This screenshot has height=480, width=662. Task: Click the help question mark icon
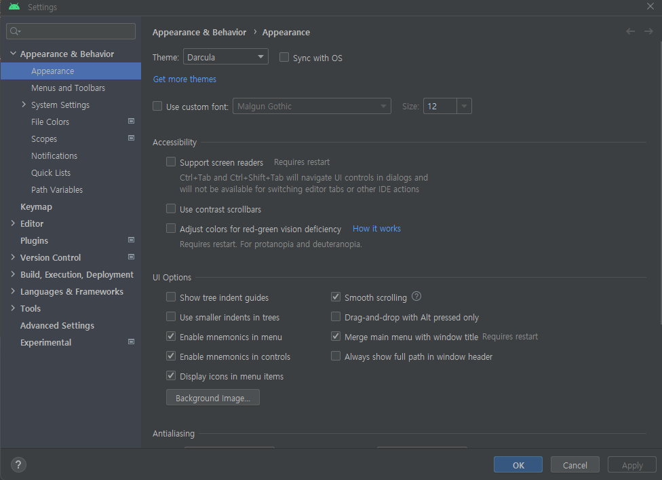(18, 465)
